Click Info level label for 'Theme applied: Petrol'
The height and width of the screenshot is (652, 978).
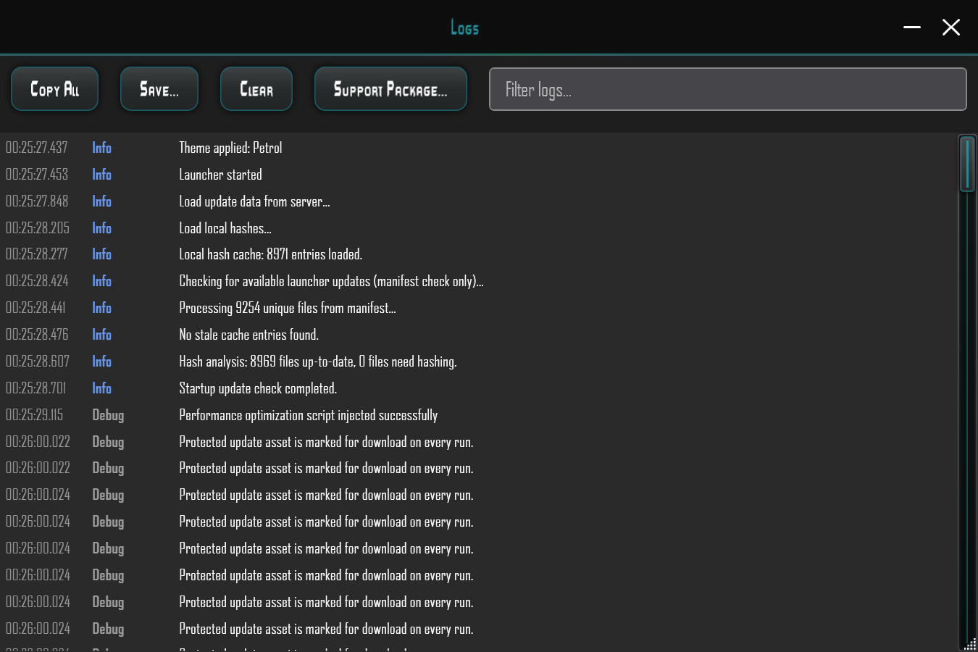tap(101, 148)
